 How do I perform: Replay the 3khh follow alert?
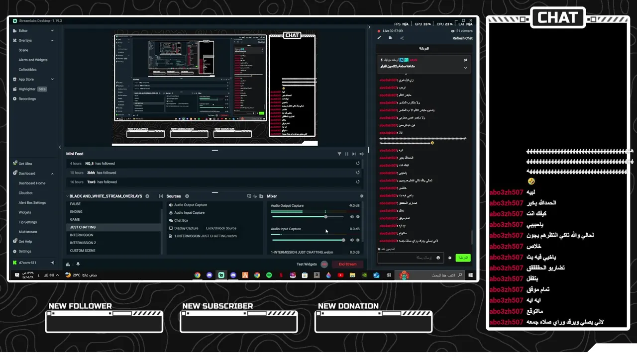coord(358,173)
